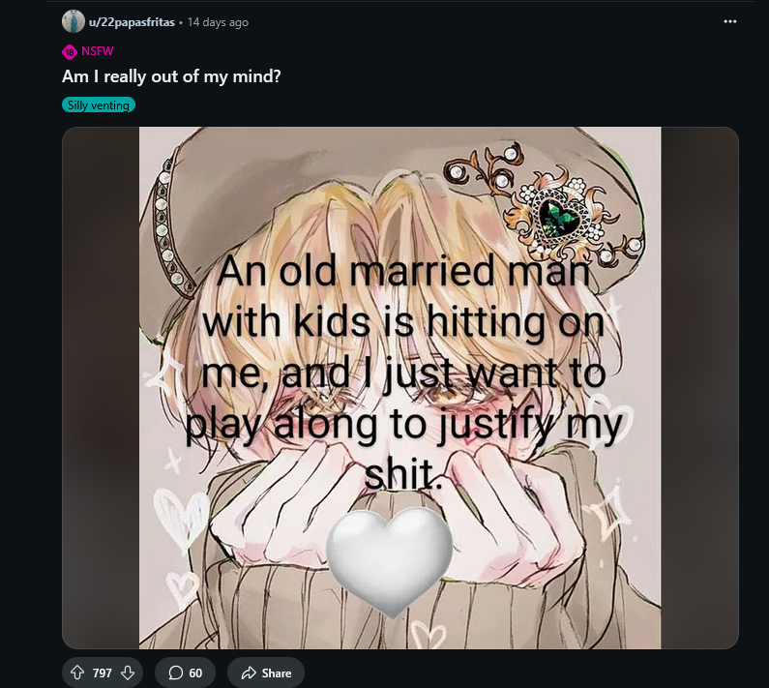Open comments via the 60 count
This screenshot has height=688, width=769.
coord(195,673)
